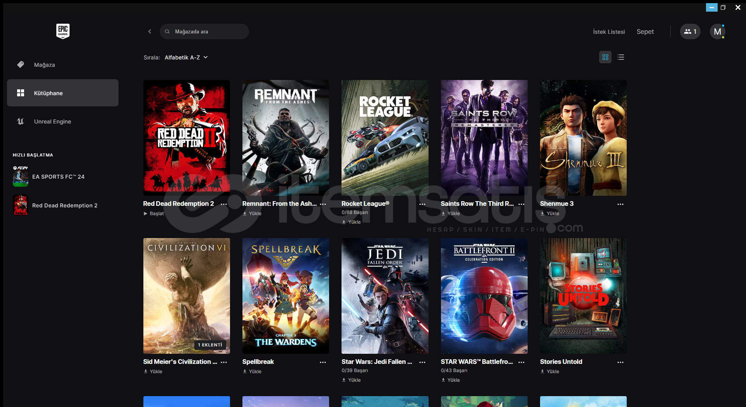Open more options for Red Dead Redemption 2

(224, 204)
